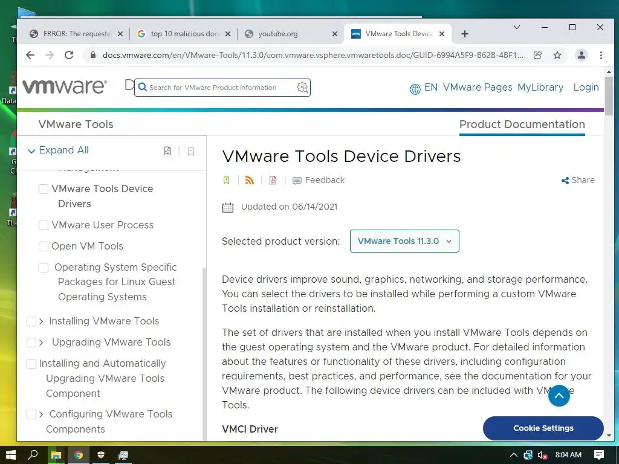Click the Chrome taskbar icon
619x464 pixels.
tap(79, 455)
